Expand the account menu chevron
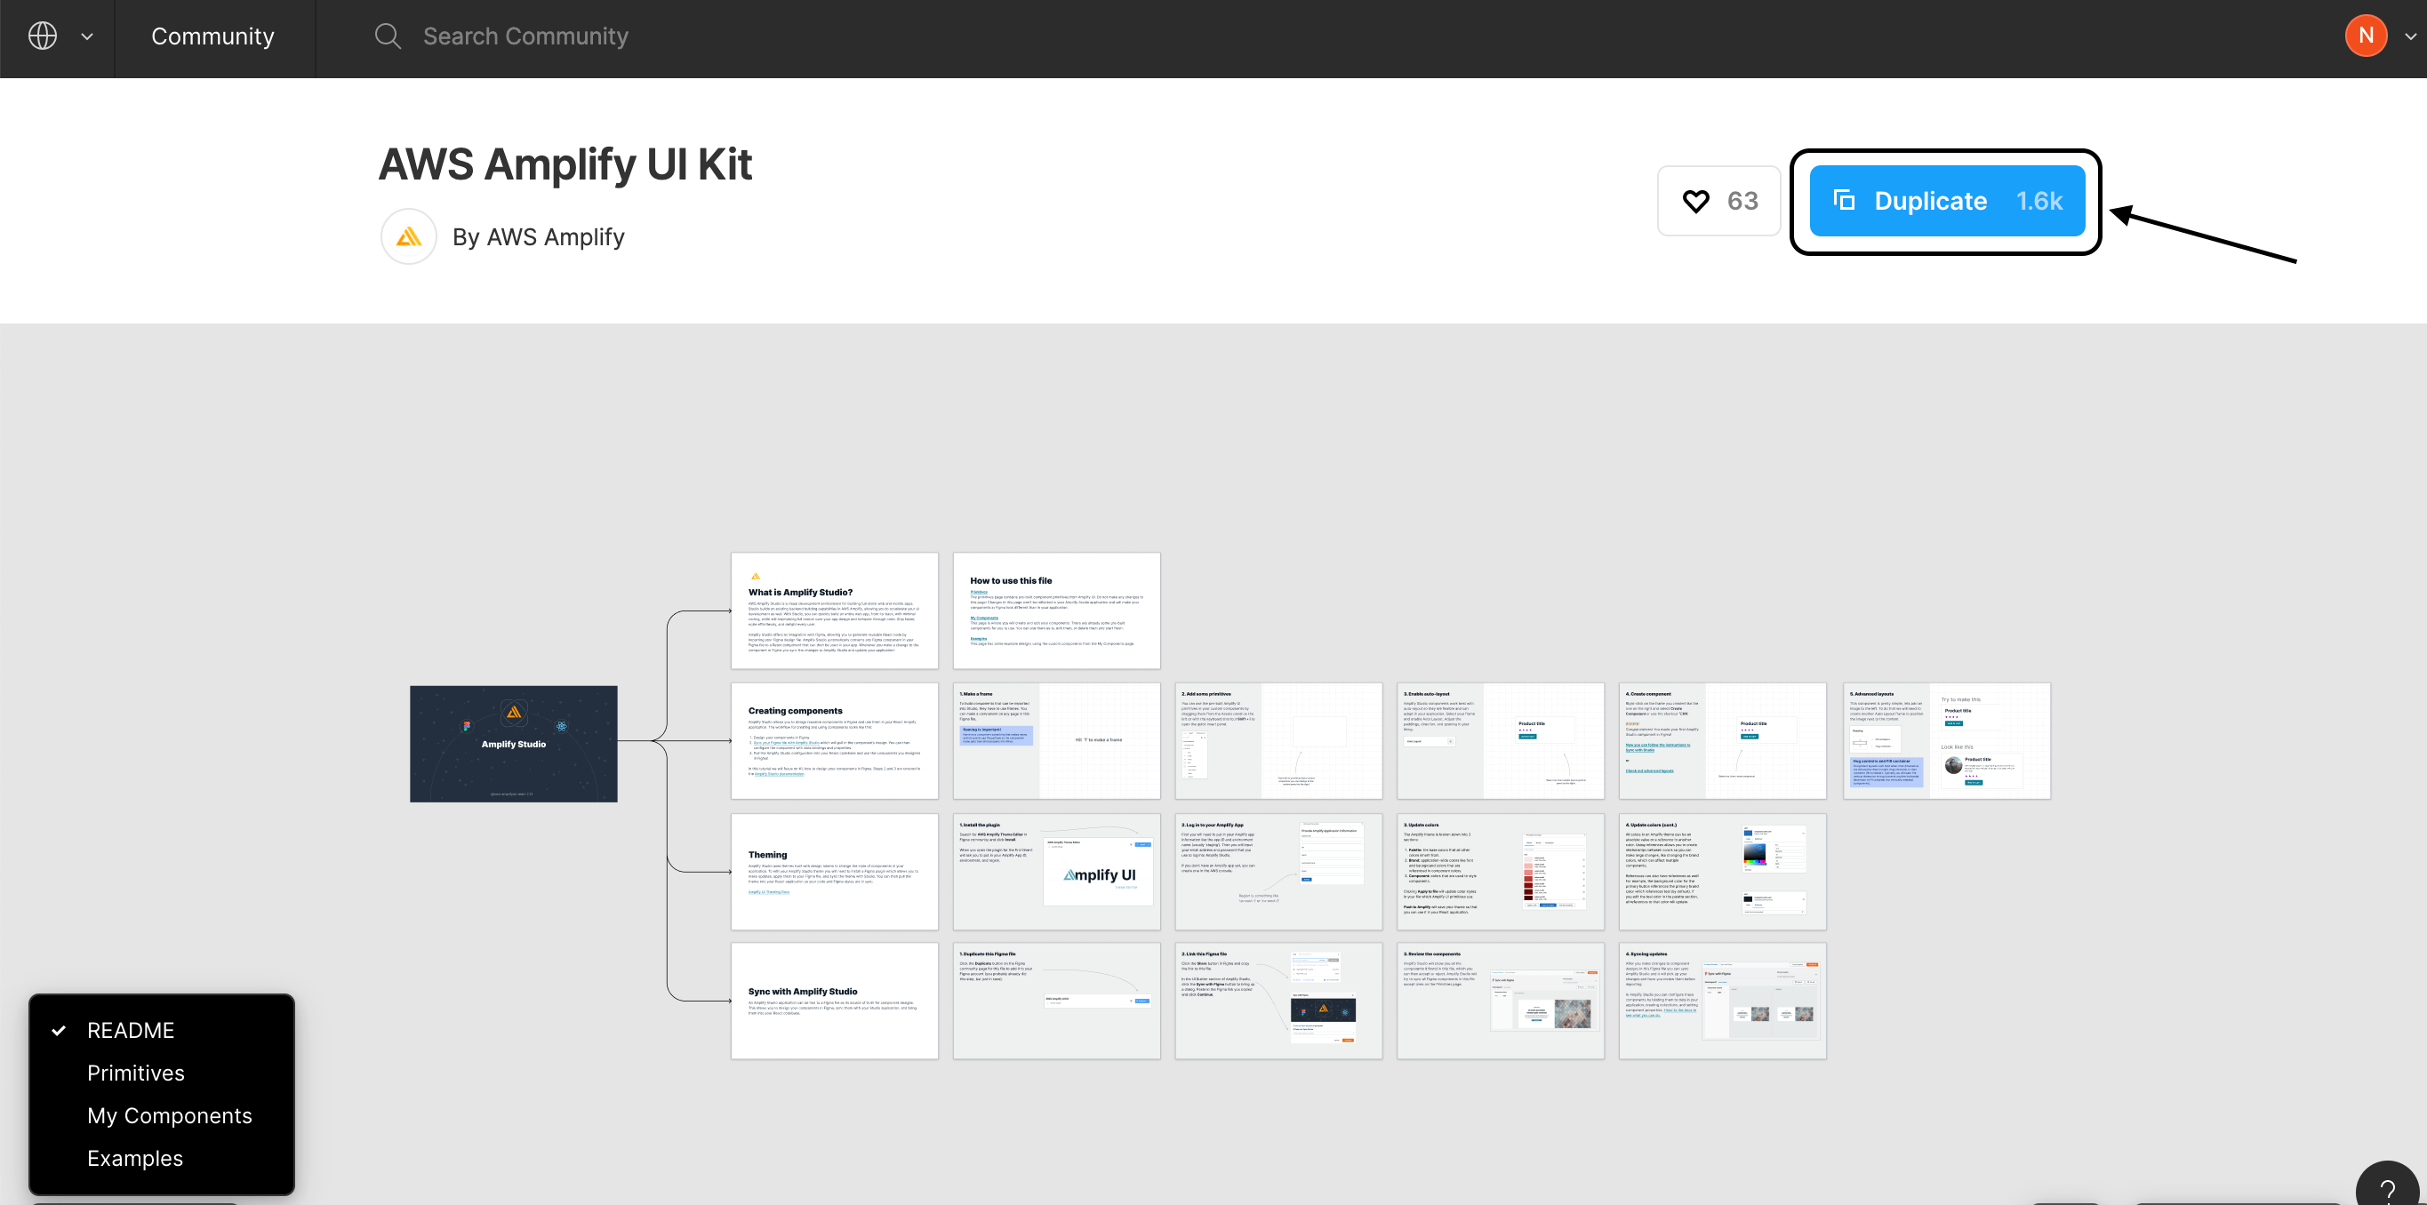 click(2410, 36)
